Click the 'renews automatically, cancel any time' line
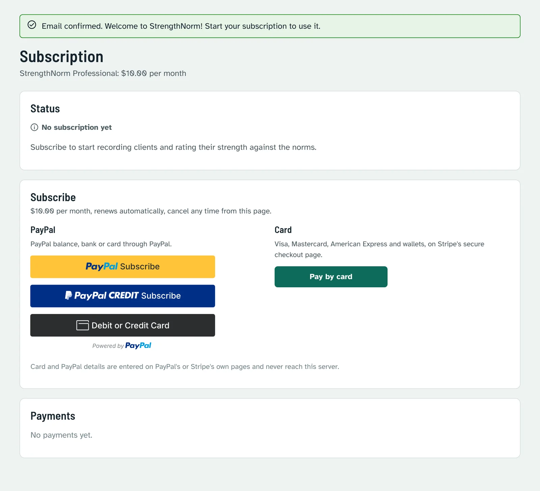540x491 pixels. 151,211
